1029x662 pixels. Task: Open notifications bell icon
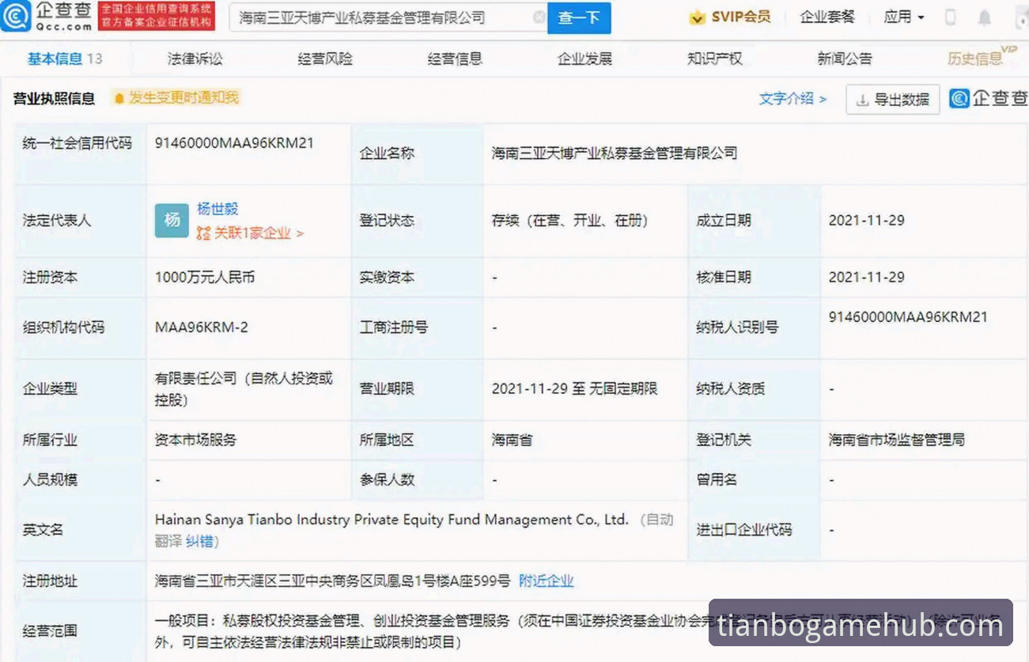tap(985, 17)
